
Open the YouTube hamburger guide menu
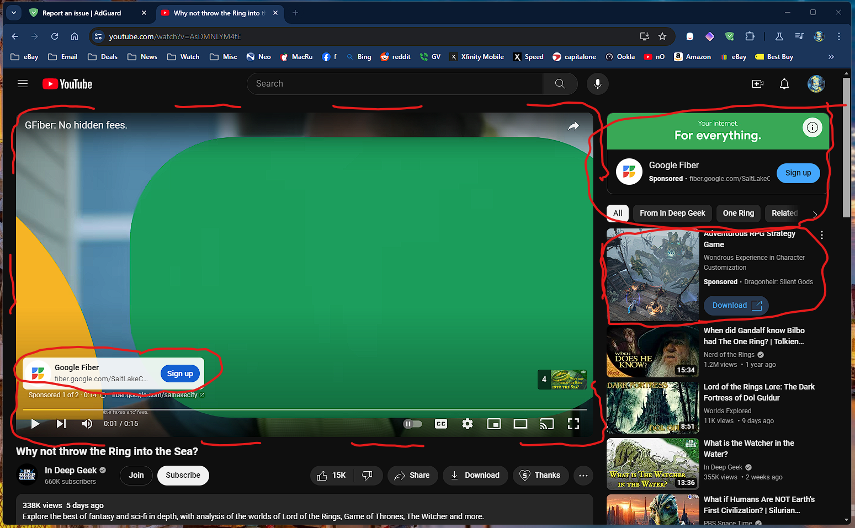click(x=23, y=84)
